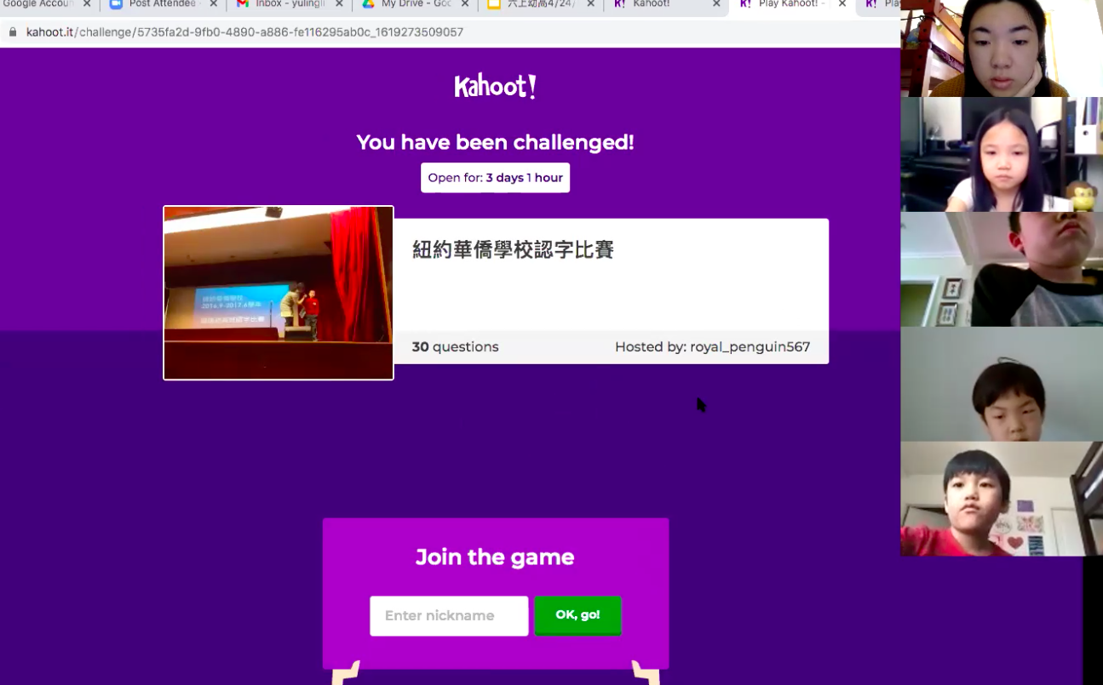Screen dimensions: 1103x685
Task: Click the Zoom icon on Post Attendee tab
Action: pos(116,4)
